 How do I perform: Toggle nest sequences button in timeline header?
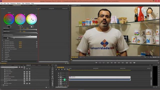pos(56,69)
